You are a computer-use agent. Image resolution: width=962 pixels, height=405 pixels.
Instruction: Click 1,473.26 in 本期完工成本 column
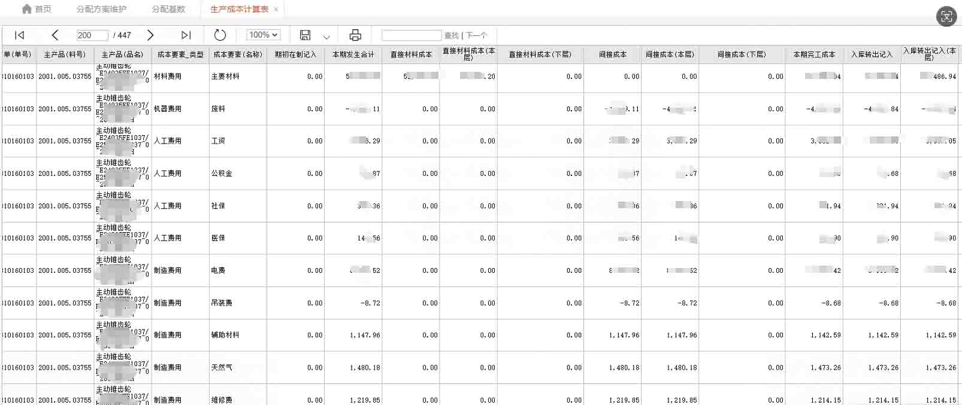825,368
